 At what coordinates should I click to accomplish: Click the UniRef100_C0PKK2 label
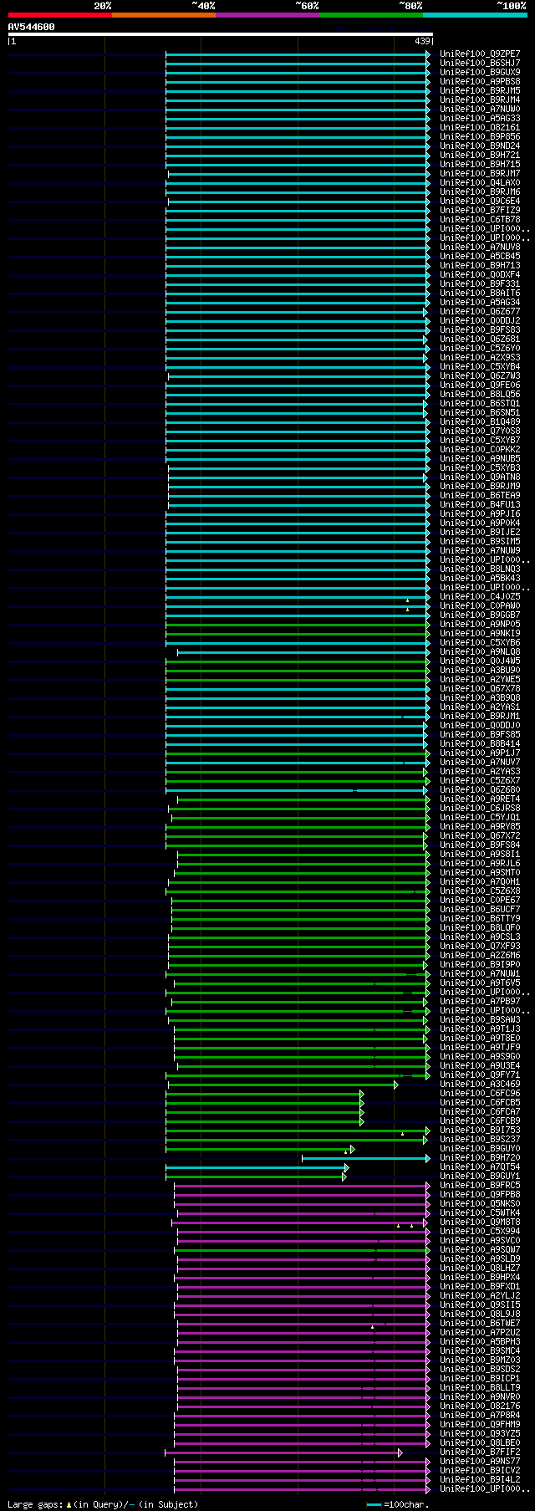[x=480, y=449]
